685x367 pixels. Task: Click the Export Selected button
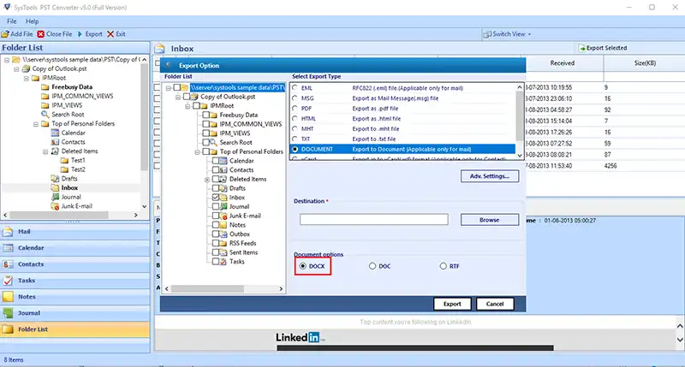[x=603, y=48]
